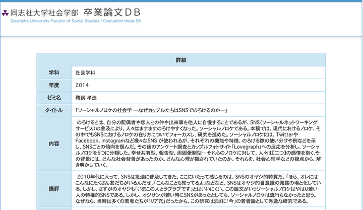Viewport: 363px width, 210px height.
Task: Click the Doshisha University purple logo icon
Action: pos(5,13)
